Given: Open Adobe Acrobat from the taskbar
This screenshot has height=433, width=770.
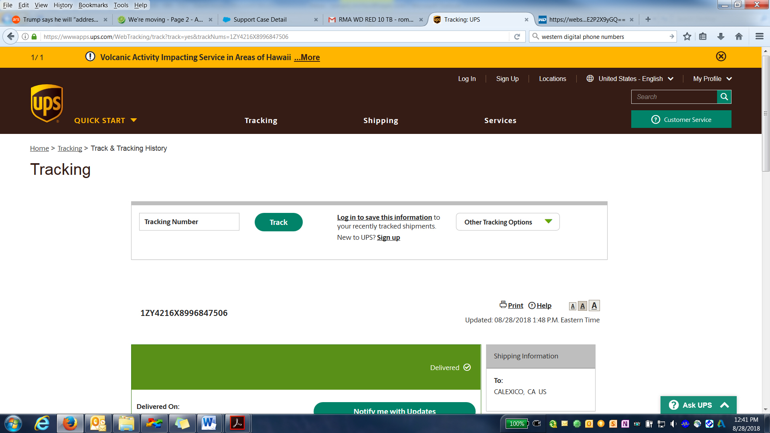Looking at the screenshot, I should (237, 423).
